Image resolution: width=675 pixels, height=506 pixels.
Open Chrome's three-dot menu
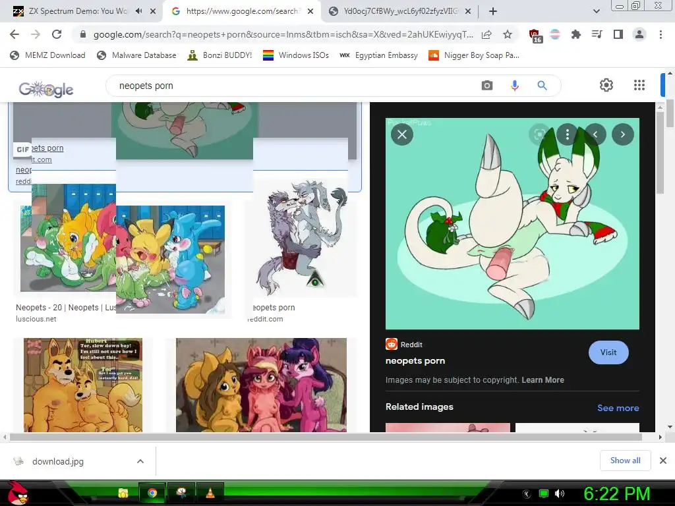point(660,34)
